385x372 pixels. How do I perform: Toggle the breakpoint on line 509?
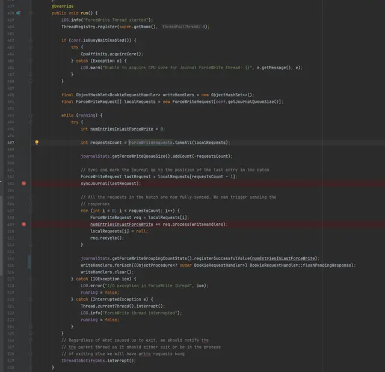(24, 224)
